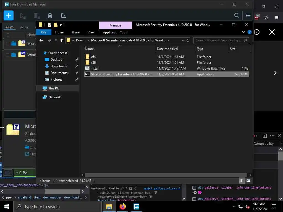The height and width of the screenshot is (212, 283).
Task: Select Network in navigation pane
Action: [x=54, y=97]
